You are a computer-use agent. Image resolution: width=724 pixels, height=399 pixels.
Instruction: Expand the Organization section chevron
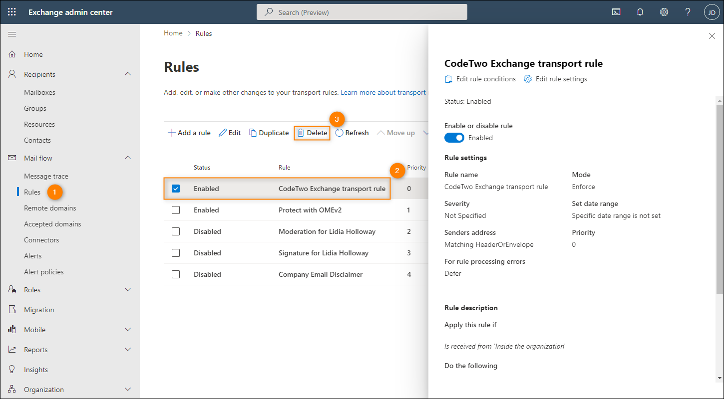(x=128, y=390)
